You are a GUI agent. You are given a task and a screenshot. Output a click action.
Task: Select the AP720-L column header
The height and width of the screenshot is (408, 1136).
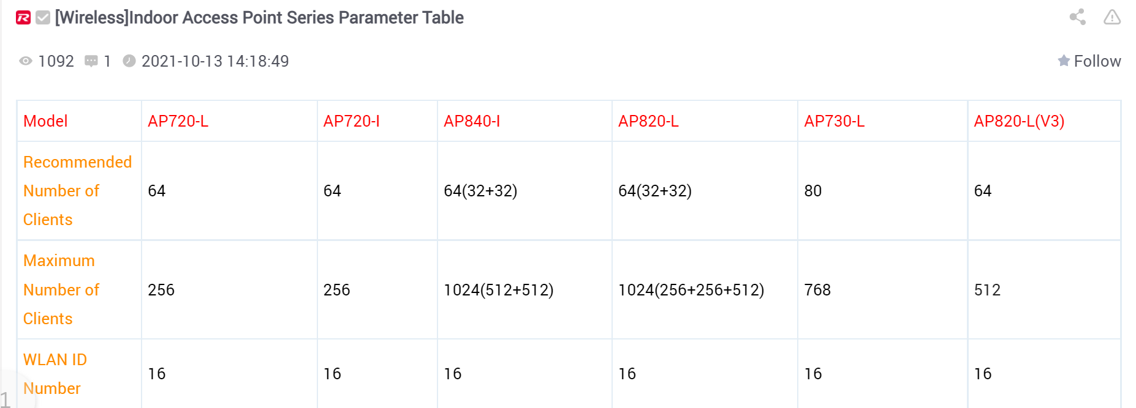tap(178, 121)
